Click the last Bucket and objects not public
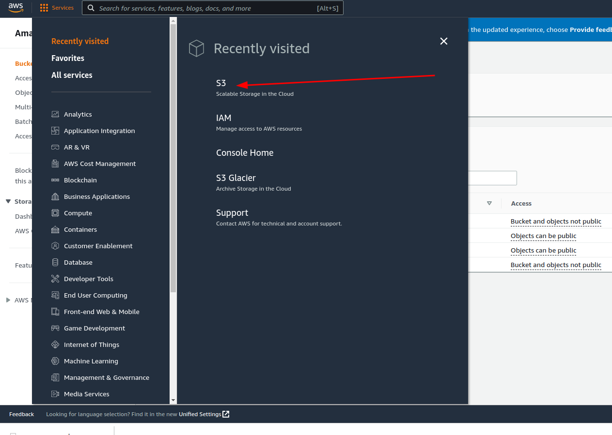This screenshot has width=612, height=435. click(556, 265)
